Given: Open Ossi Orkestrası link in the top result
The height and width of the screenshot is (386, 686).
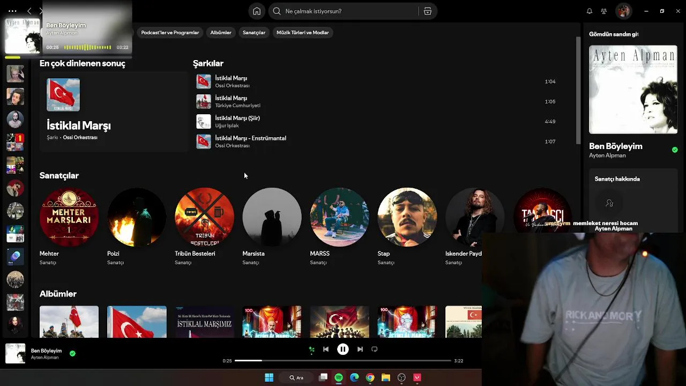Looking at the screenshot, I should pyautogui.click(x=80, y=138).
